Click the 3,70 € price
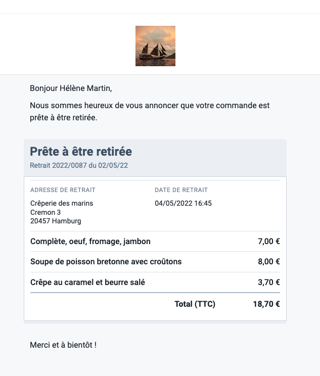Viewport: 320px width, 376px height. (269, 282)
